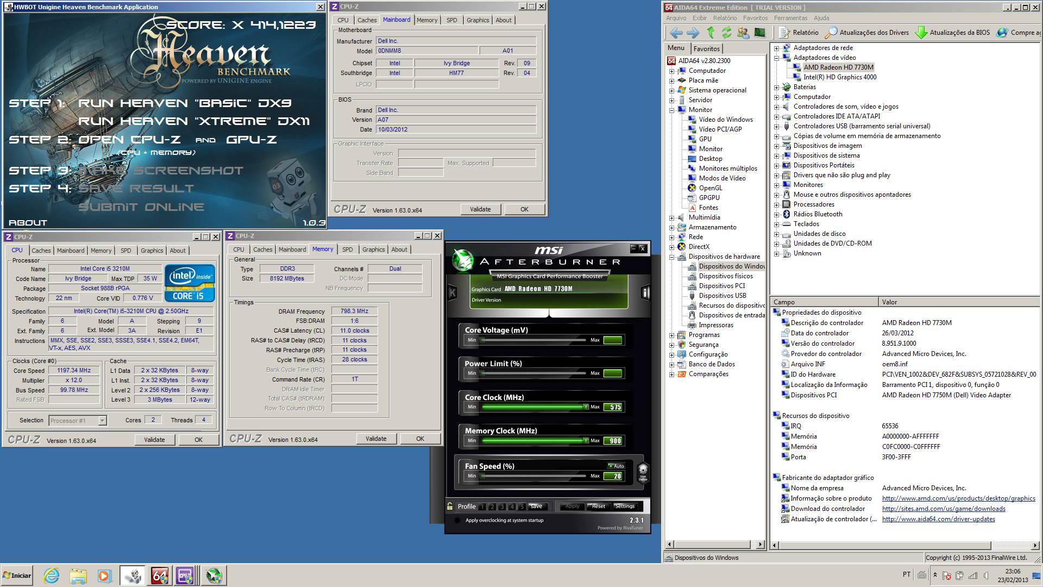The image size is (1043, 587).
Task: Click Validate in CPU-Z Mainboard window
Action: click(x=480, y=209)
